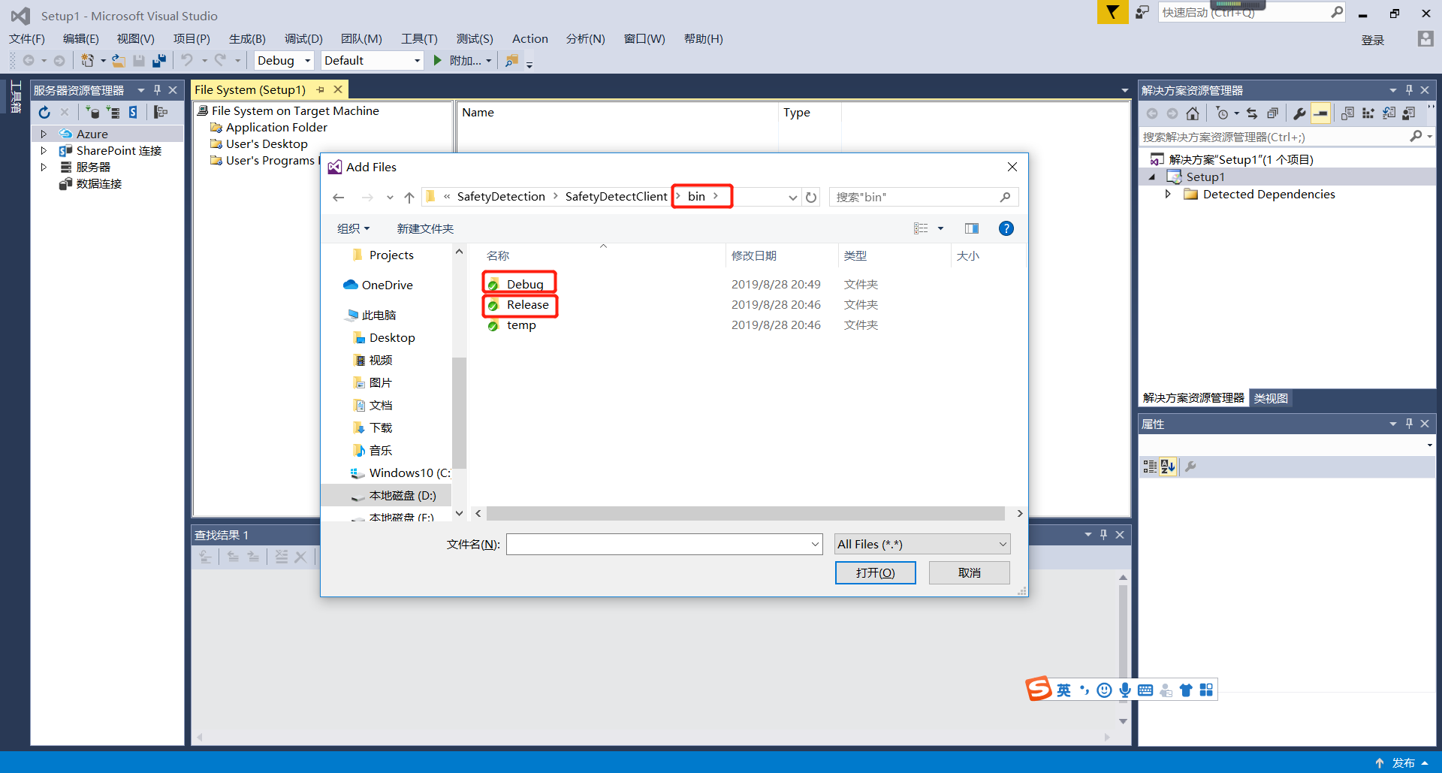
Task: Click the 打开(O) button
Action: click(875, 572)
